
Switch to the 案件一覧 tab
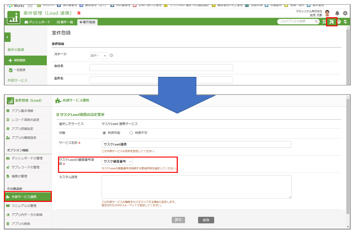tap(65, 22)
